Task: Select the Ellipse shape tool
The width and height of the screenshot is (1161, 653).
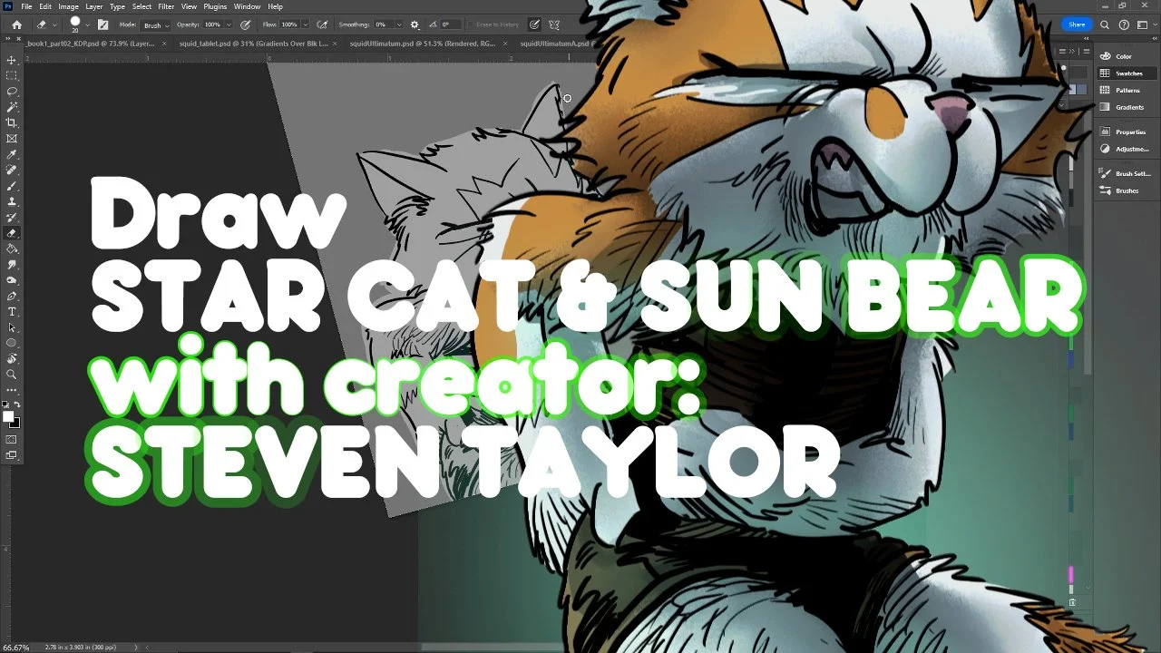Action: click(12, 343)
